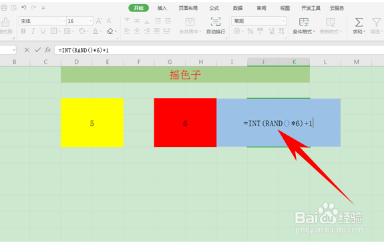Switch to the 审阅 ribbon tab
The width and height of the screenshot is (384, 243).
tap(261, 8)
